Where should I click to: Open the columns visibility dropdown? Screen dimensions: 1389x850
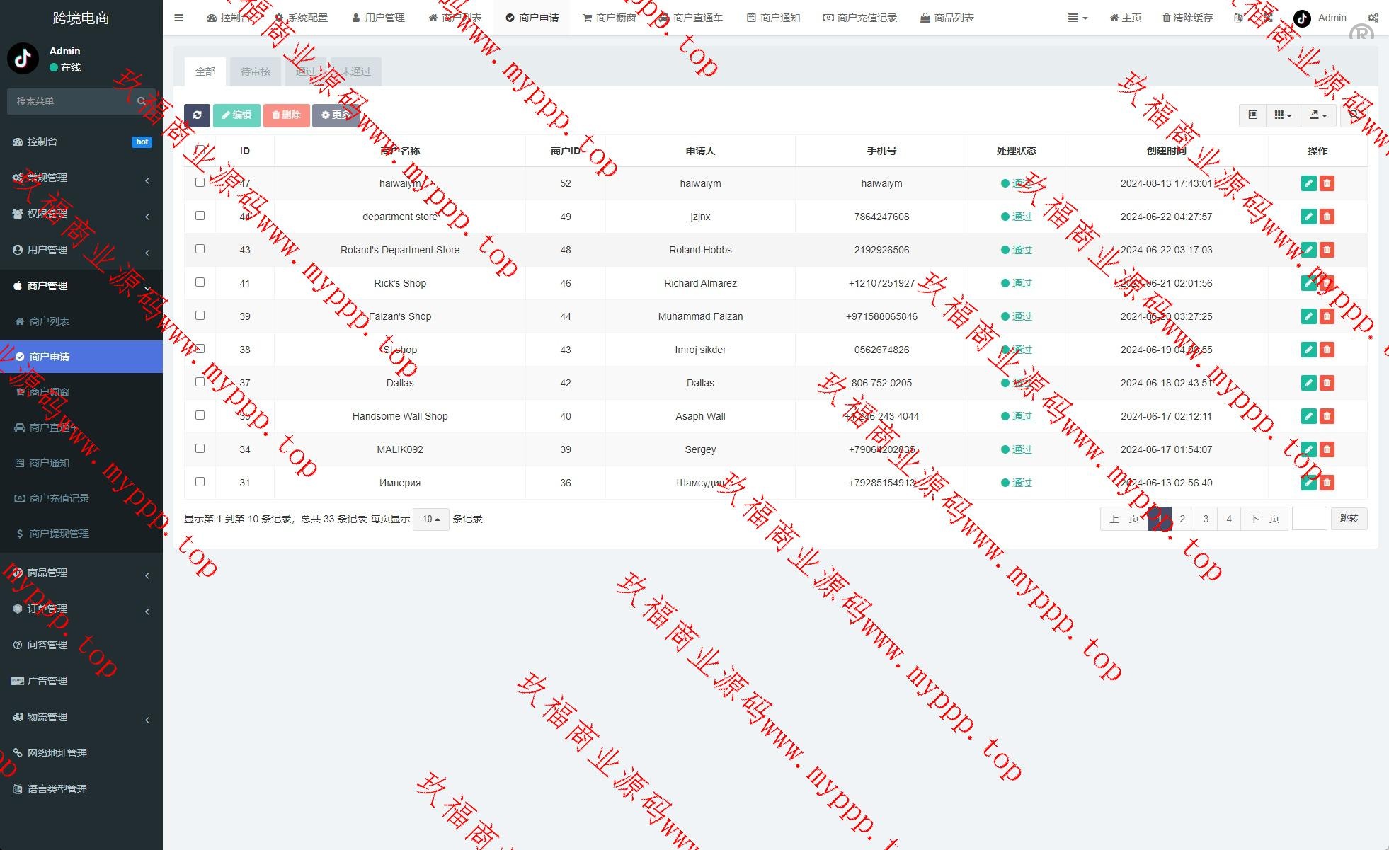tap(1283, 115)
